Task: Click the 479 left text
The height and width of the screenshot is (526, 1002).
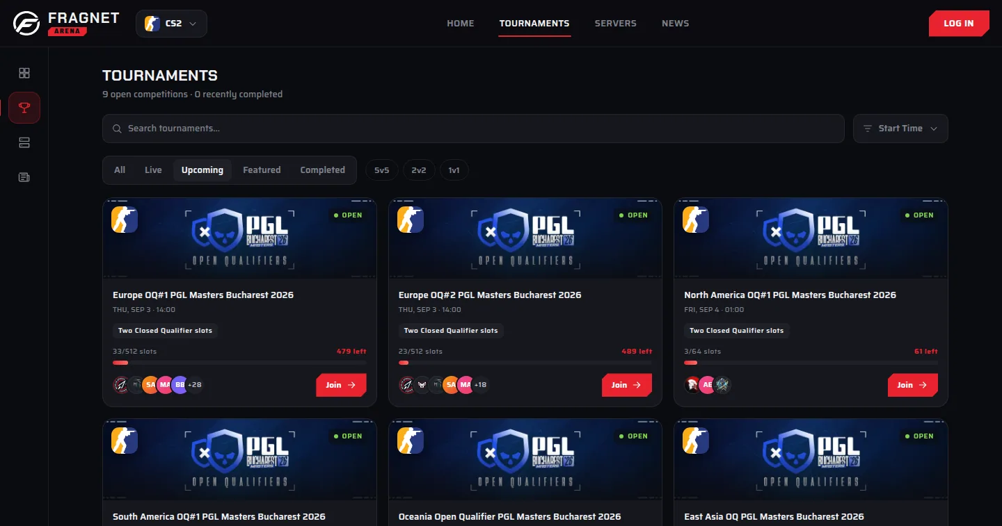Action: (351, 352)
